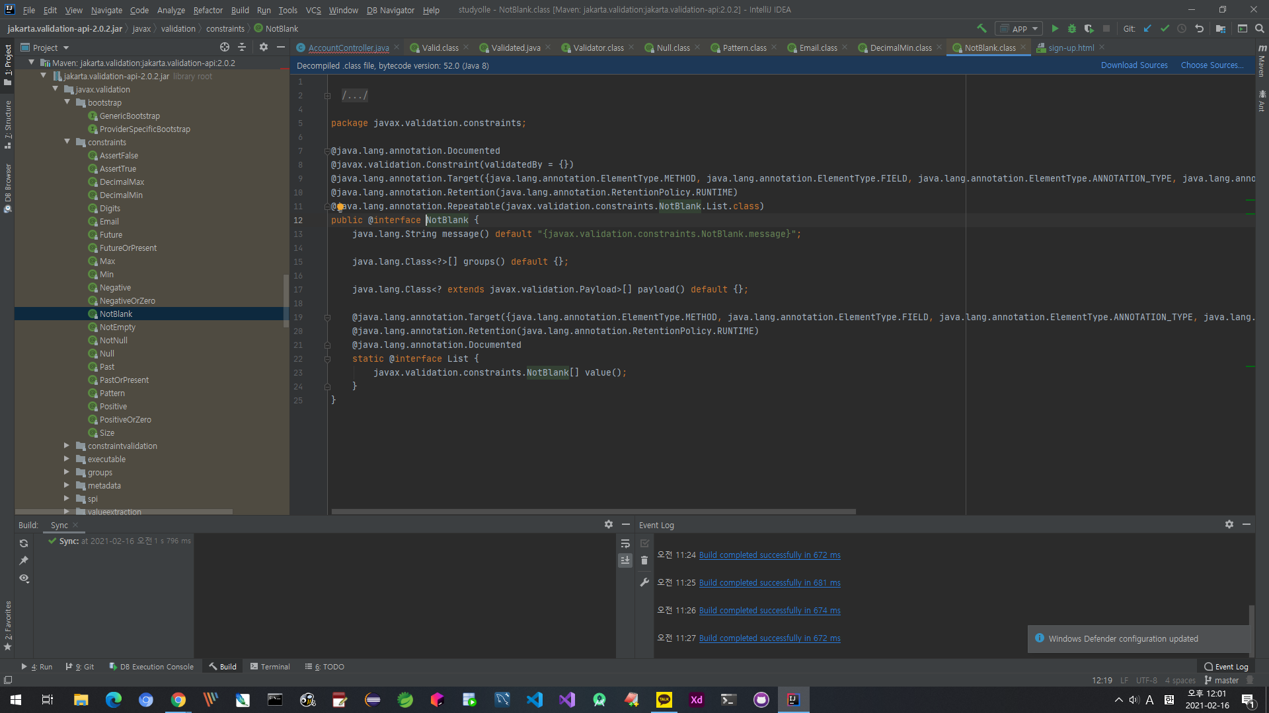This screenshot has height=713, width=1269.
Task: Click the Build project hammer icon
Action: coord(981,28)
